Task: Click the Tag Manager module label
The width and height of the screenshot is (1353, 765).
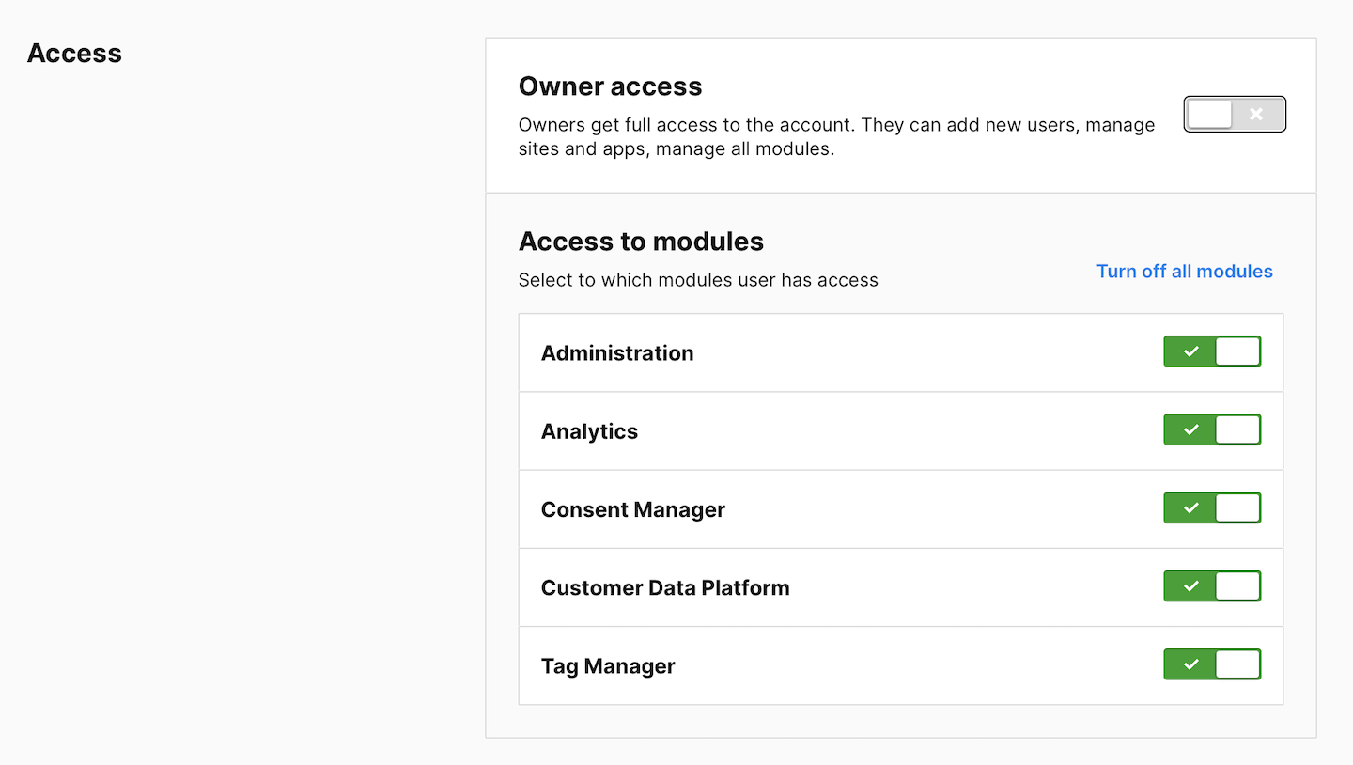Action: tap(608, 666)
